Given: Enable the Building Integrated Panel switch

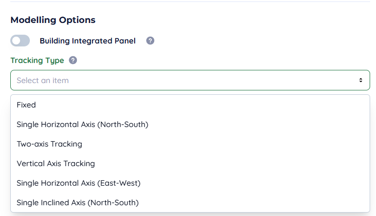Looking at the screenshot, I should pyautogui.click(x=20, y=41).
